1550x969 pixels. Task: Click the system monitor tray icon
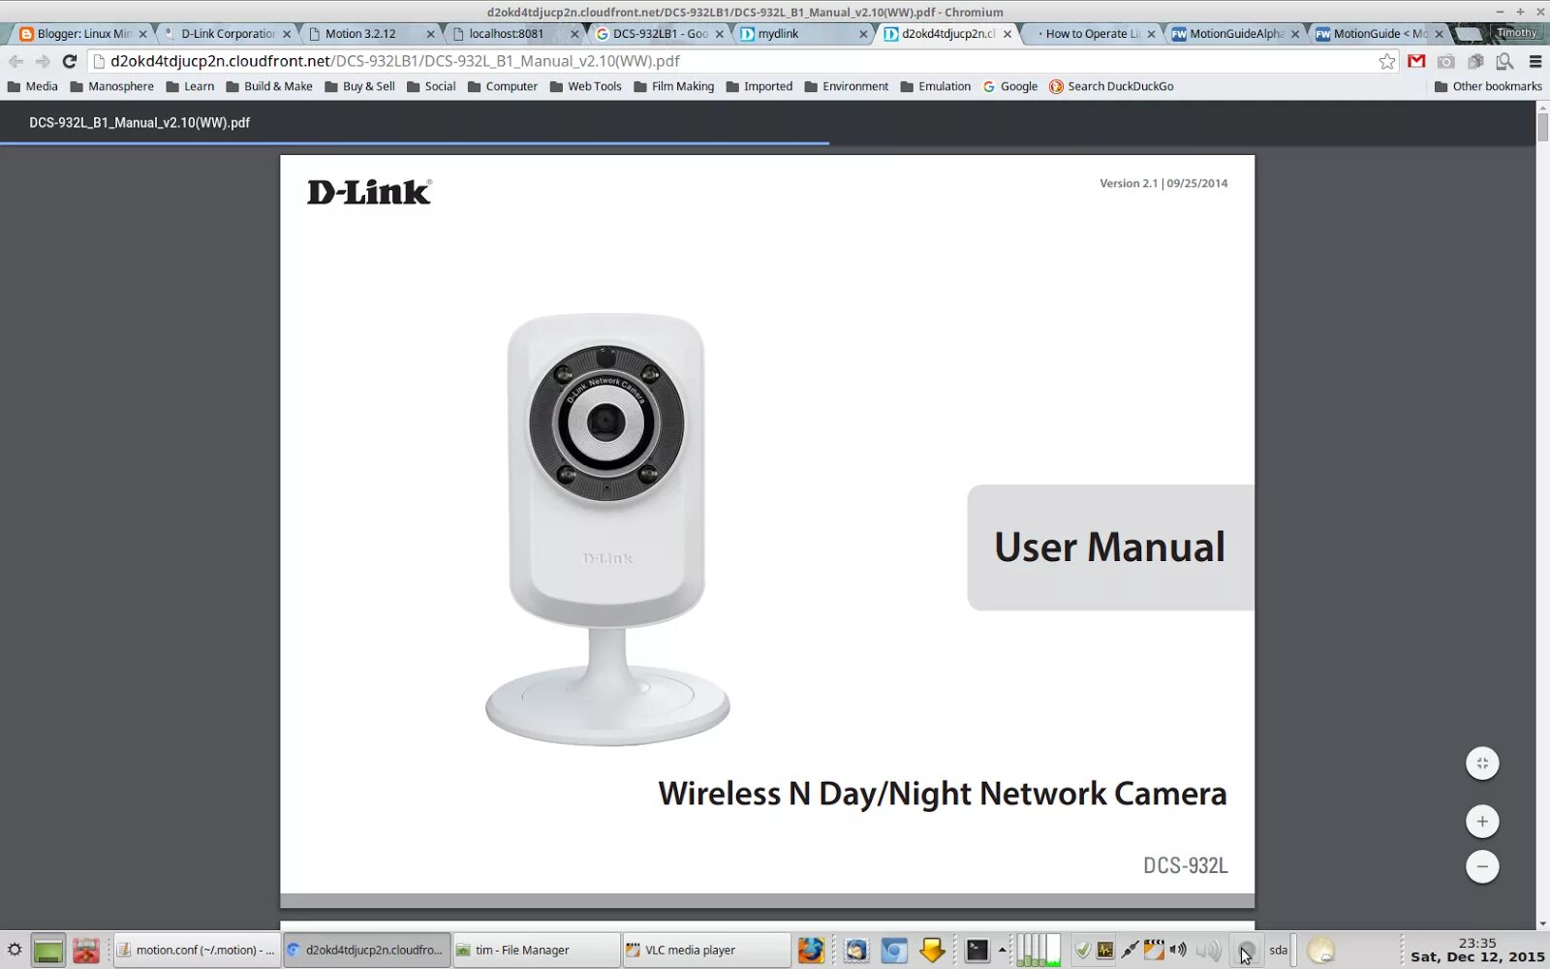tap(1105, 951)
